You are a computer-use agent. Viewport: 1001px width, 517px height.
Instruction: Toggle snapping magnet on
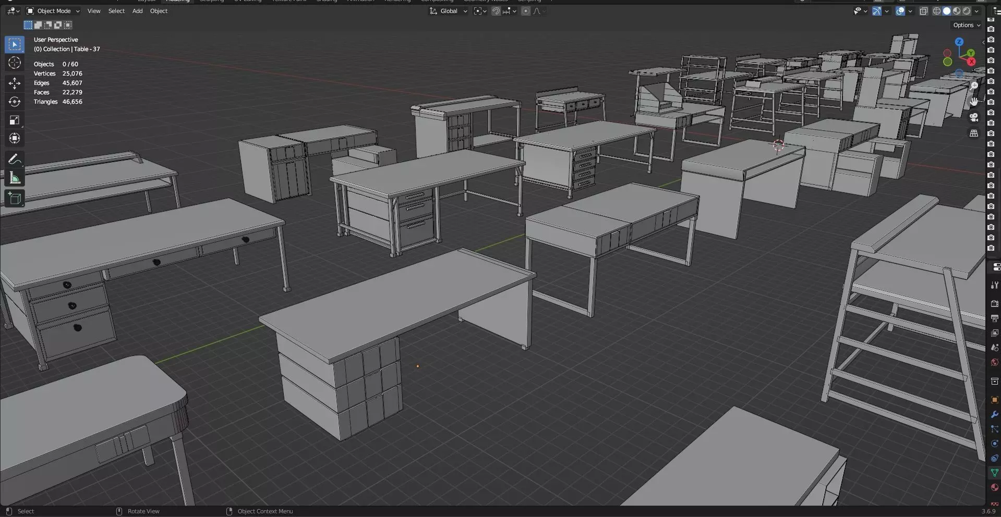click(496, 11)
